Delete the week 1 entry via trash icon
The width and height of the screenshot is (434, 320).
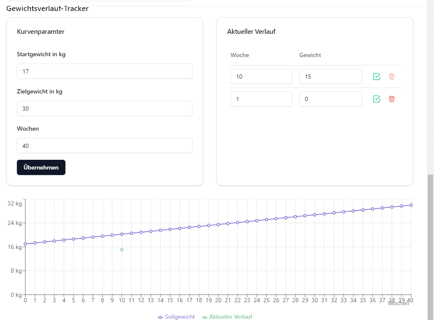pos(392,99)
